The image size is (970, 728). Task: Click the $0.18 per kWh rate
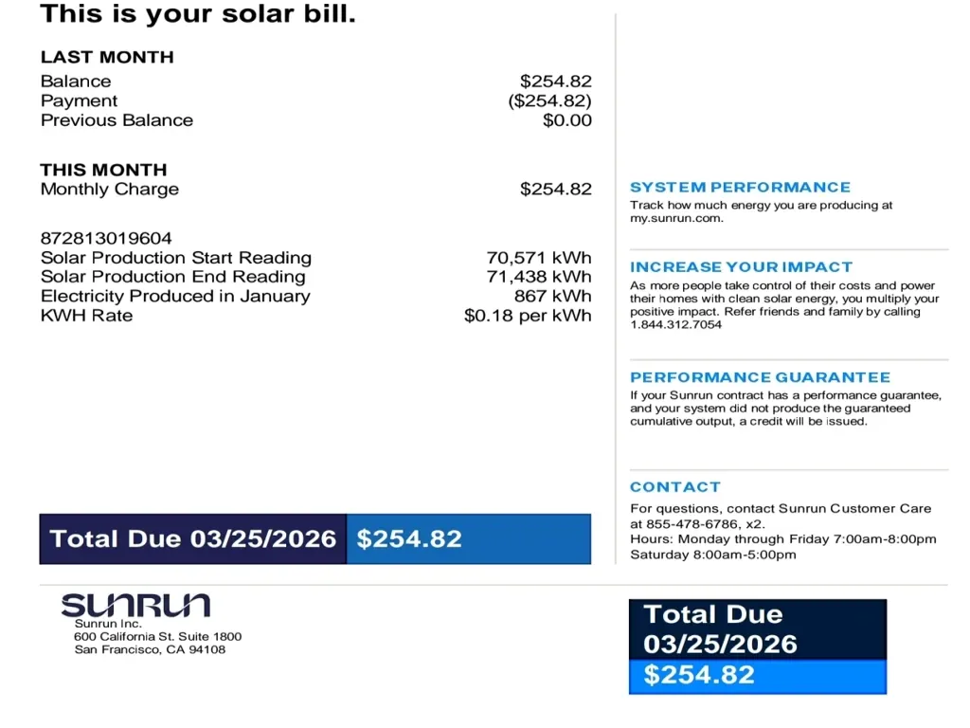coord(527,316)
